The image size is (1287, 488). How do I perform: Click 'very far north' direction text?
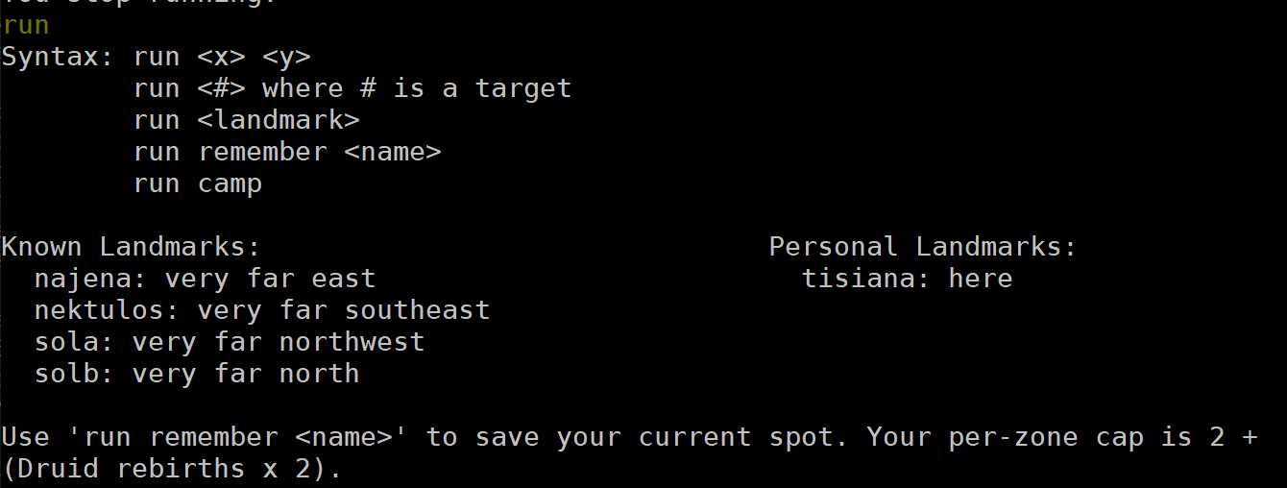(246, 374)
